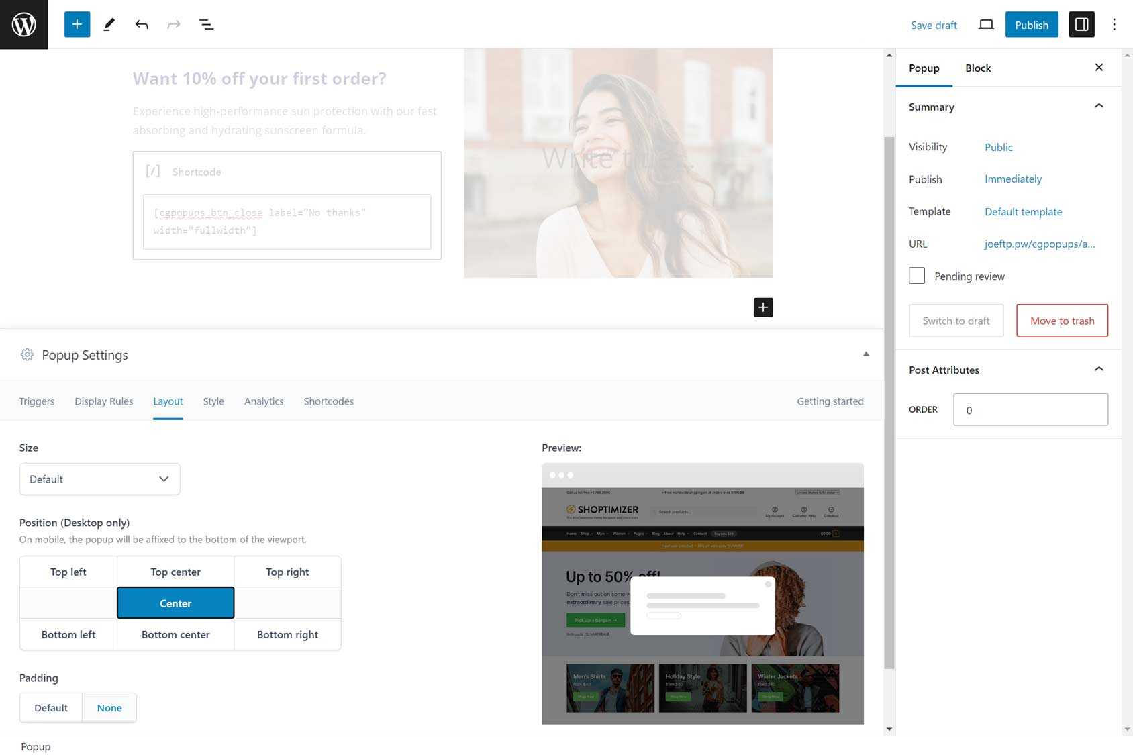Select Center popup position
Image resolution: width=1133 pixels, height=755 pixels.
[x=176, y=603]
